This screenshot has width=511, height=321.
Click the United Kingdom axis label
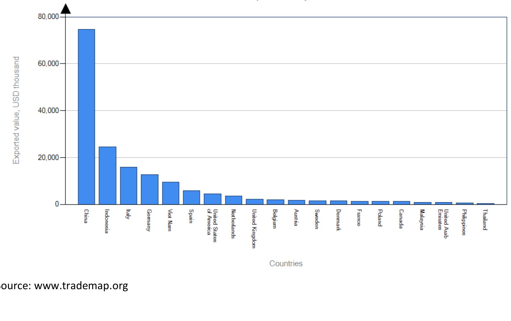[x=254, y=228]
